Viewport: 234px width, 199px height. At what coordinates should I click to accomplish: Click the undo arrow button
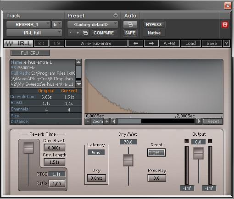tap(41, 44)
